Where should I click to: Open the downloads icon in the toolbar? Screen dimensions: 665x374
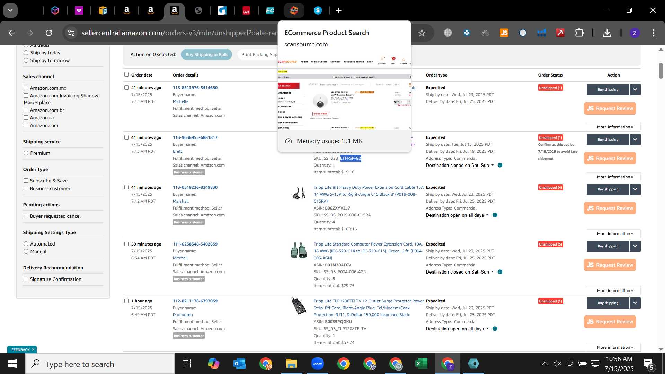click(607, 33)
